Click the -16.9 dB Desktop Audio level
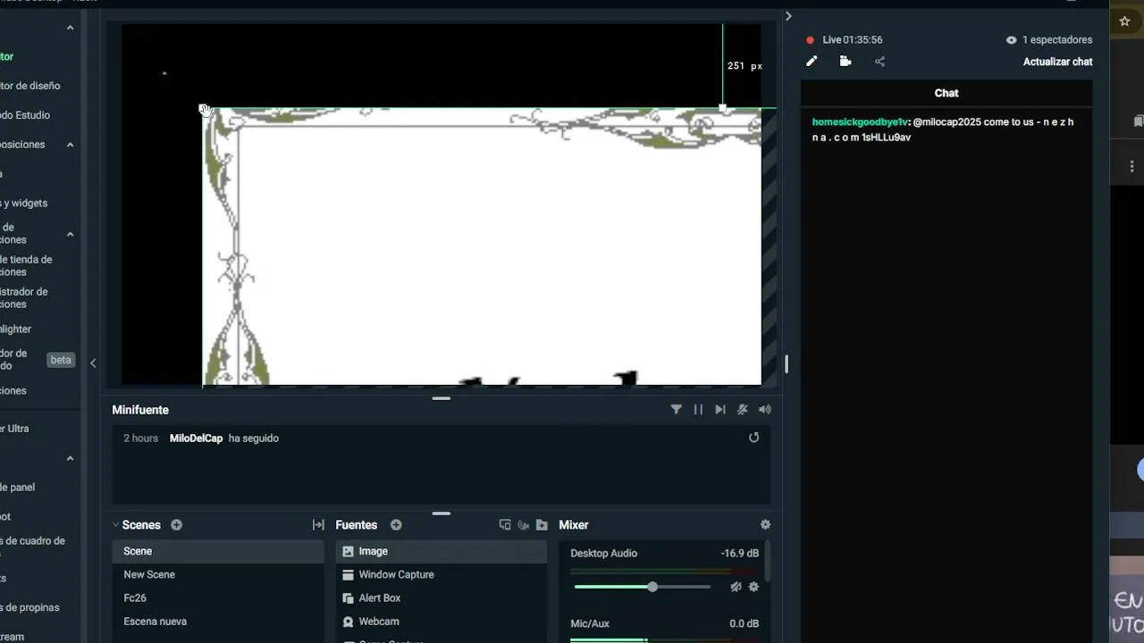 click(740, 554)
